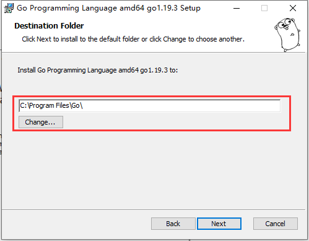Viewport: 309px width, 241px height.
Task: Focus the destination folder path field
Action: 150,105
